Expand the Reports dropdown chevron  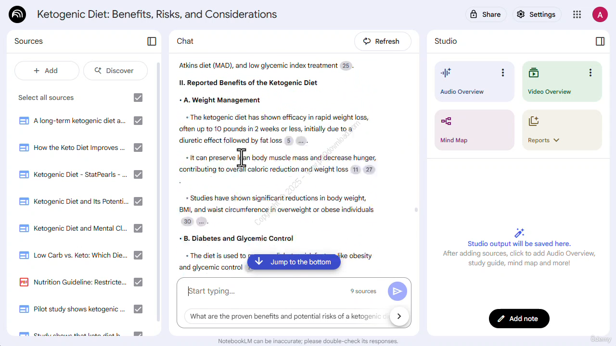coord(556,140)
